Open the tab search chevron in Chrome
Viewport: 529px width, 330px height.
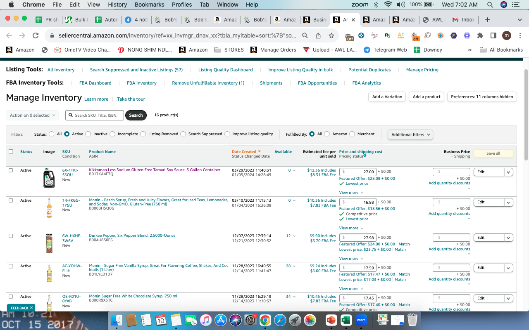(x=519, y=20)
